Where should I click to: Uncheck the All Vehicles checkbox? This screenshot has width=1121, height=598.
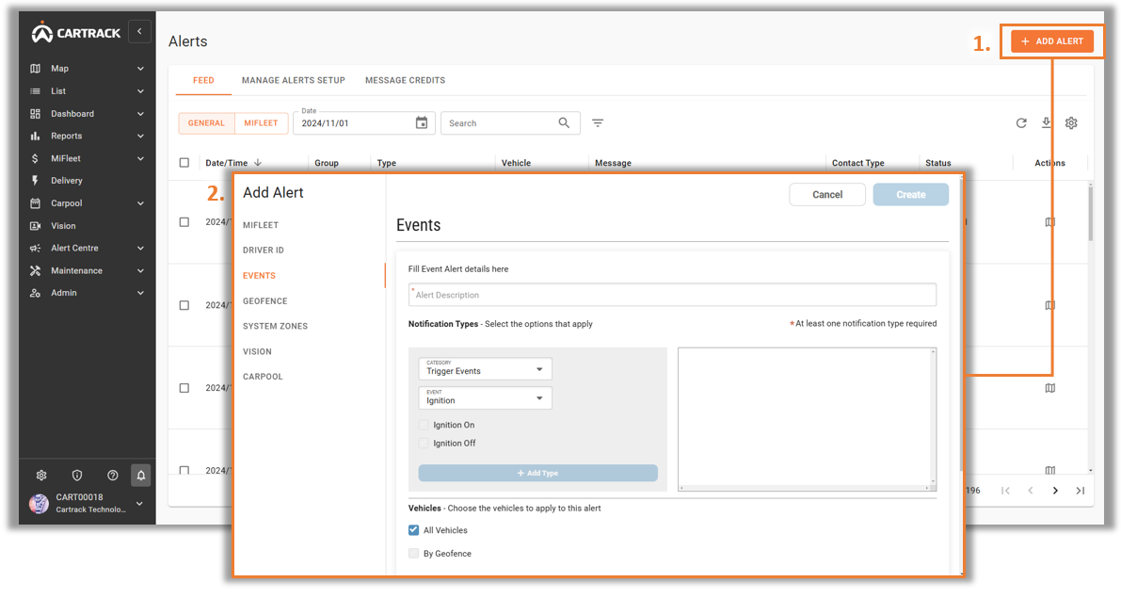[x=413, y=531]
